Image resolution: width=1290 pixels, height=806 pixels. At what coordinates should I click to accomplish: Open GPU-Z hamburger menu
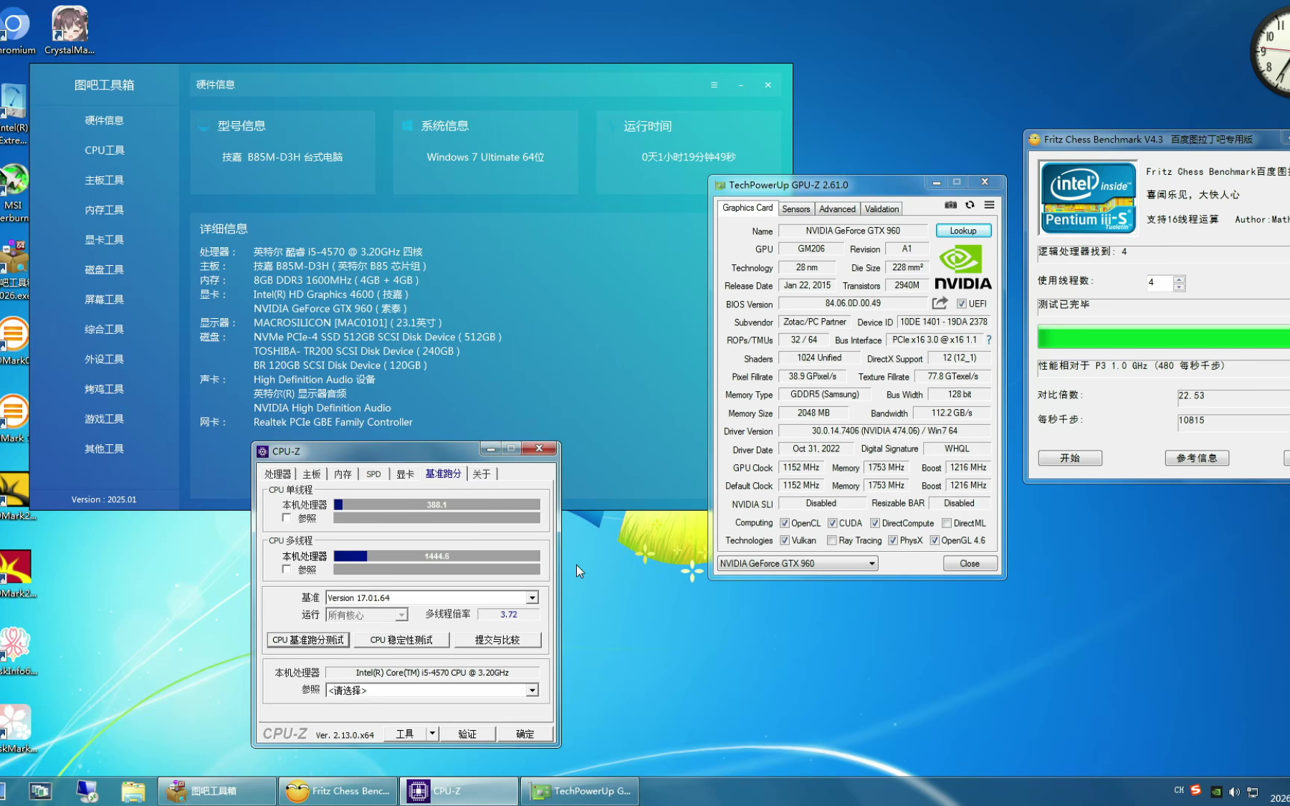(989, 205)
